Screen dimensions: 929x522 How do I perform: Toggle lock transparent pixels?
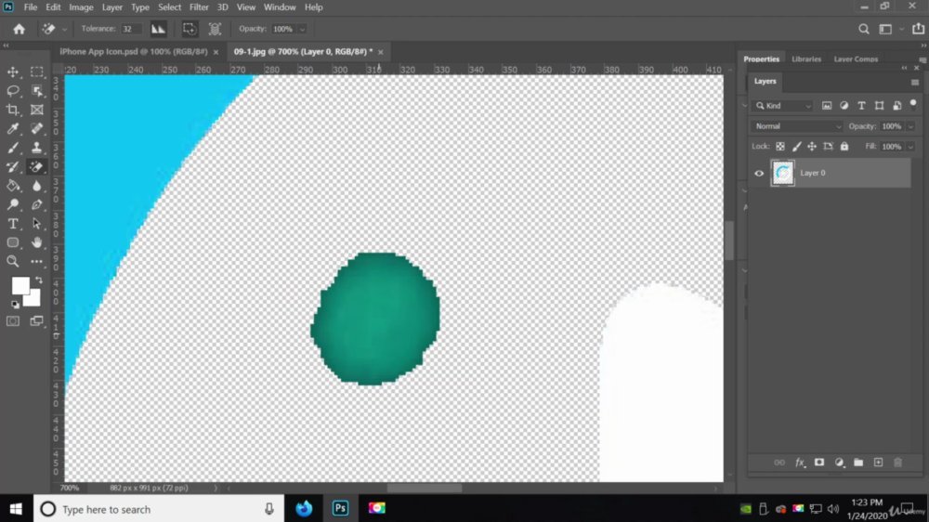pyautogui.click(x=780, y=147)
